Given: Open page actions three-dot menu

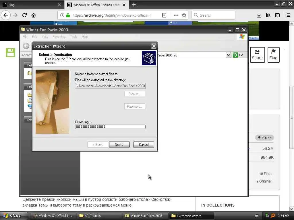Looking at the screenshot, I should (x=176, y=15).
